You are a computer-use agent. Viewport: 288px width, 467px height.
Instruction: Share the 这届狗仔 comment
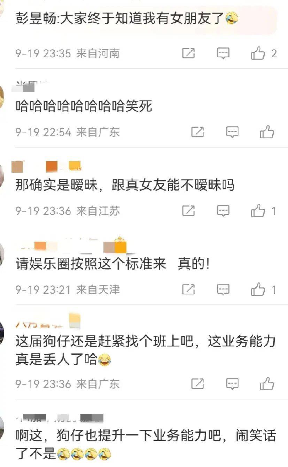pyautogui.click(x=197, y=384)
